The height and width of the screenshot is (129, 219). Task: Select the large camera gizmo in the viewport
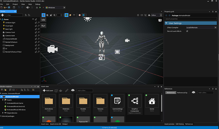pyautogui.click(x=52, y=49)
